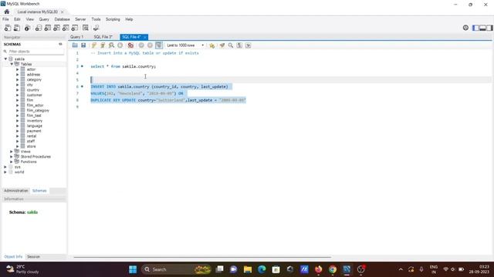Click the editor horizontal scrollbar
Screen dimensions: 494x277
click(x=202, y=257)
